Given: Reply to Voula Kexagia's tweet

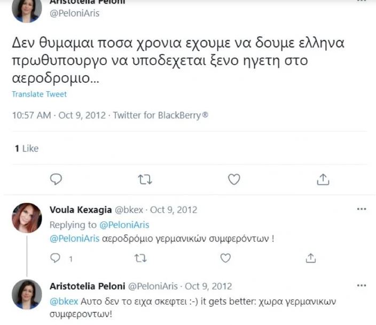Looking at the screenshot, I should click(x=56, y=258).
